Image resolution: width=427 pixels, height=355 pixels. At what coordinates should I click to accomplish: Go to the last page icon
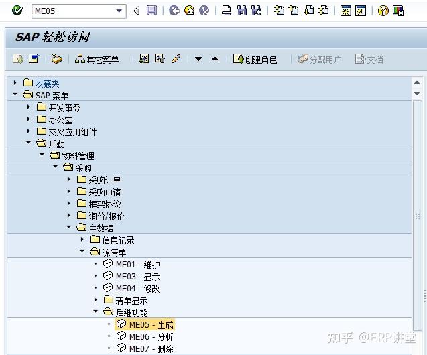(x=324, y=11)
